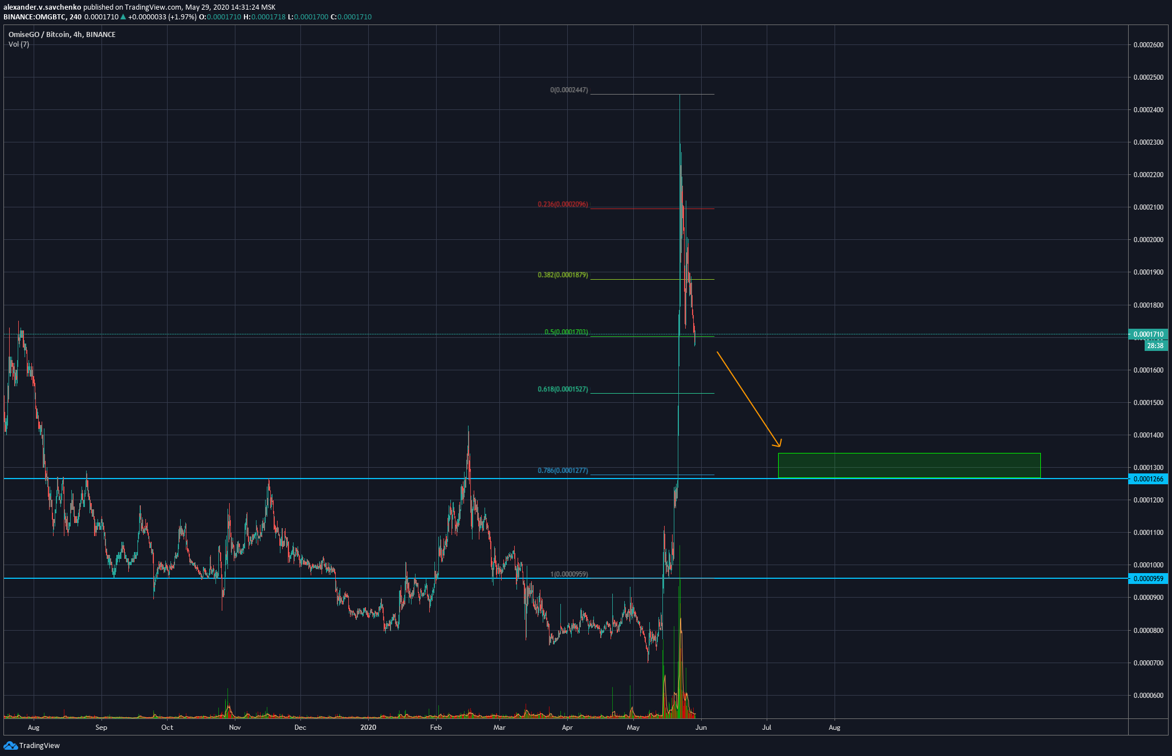Click the 0.0002500 price axis label

coord(1148,77)
